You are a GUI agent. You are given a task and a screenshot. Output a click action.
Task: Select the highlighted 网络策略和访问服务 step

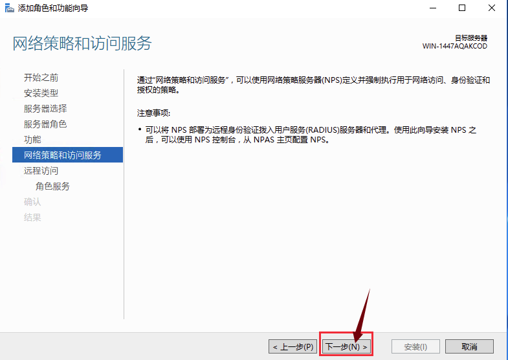[x=63, y=155]
